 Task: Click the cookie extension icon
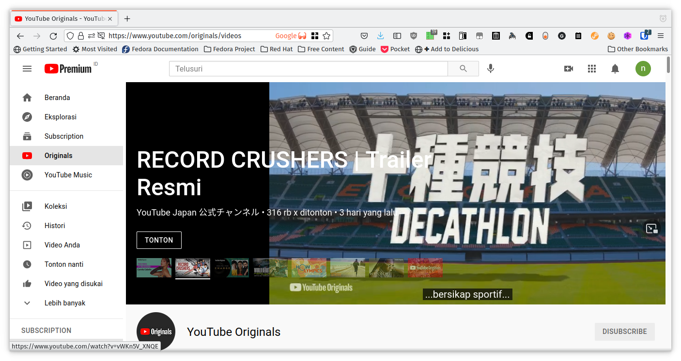pos(611,36)
